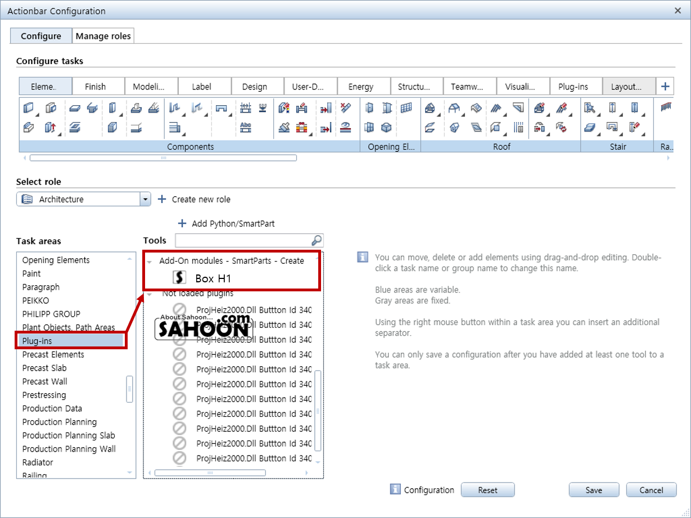Click the Roof group label
The width and height of the screenshot is (691, 518).
[x=502, y=147]
